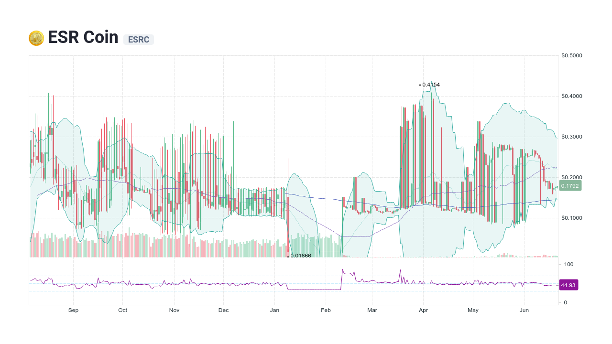
Task: Click the Apr axis label below the chart
Action: (423, 310)
